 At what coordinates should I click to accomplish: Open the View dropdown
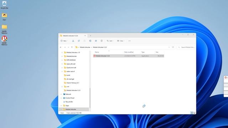click(x=121, y=41)
